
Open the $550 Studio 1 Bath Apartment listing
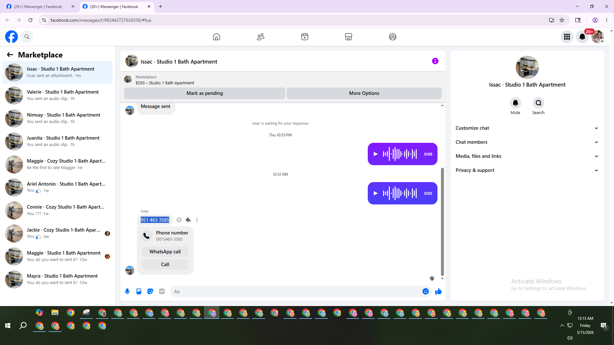[165, 83]
